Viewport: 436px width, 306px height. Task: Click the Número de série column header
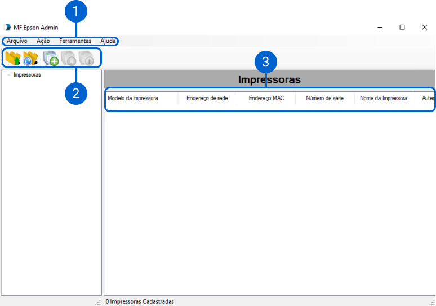point(324,98)
